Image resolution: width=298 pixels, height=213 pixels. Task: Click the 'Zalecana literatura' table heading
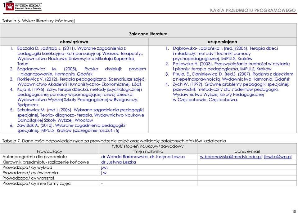tap(148, 34)
